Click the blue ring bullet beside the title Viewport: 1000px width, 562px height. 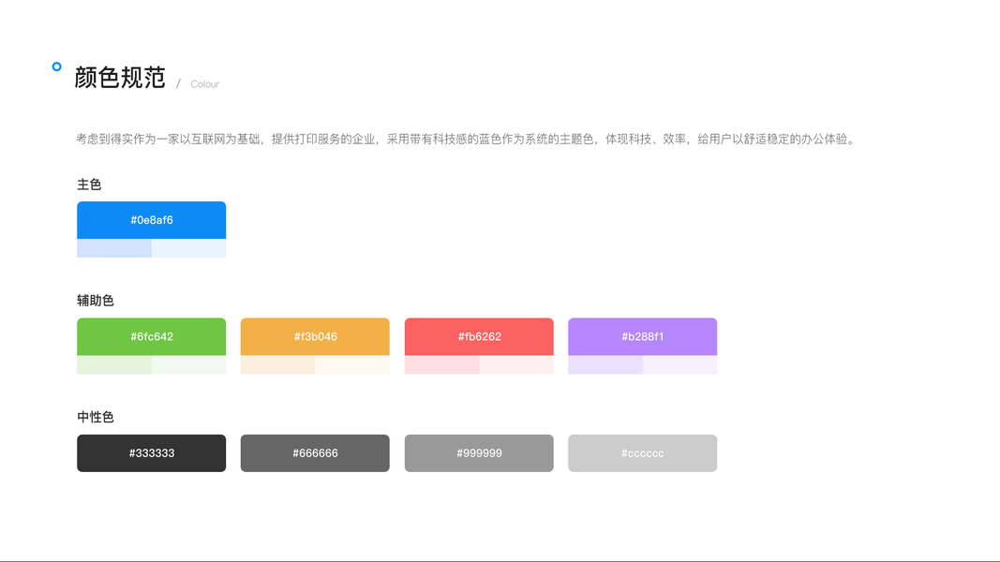pos(57,67)
